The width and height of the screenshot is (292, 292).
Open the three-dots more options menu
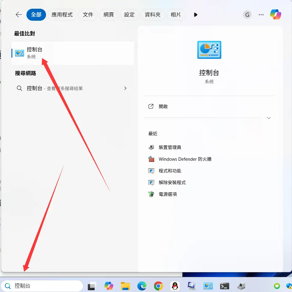[261, 15]
